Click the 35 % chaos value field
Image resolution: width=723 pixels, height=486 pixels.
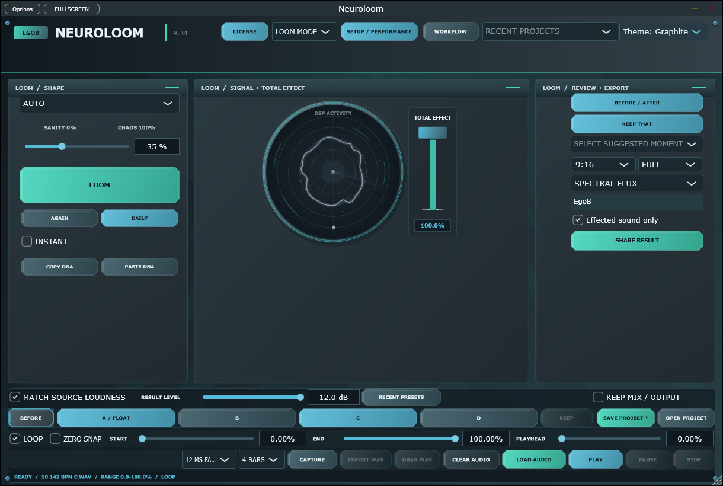(157, 146)
